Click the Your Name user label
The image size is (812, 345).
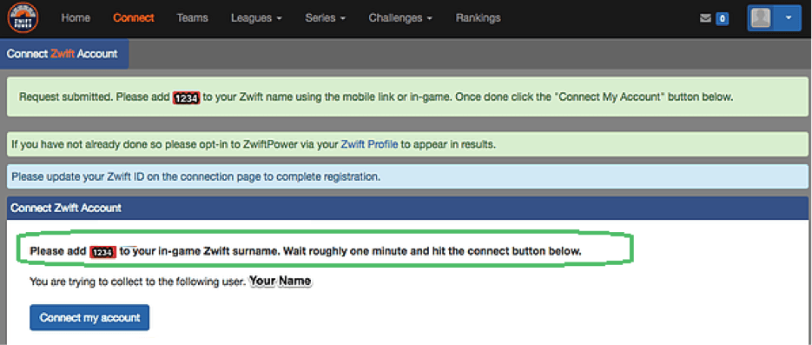coord(281,282)
